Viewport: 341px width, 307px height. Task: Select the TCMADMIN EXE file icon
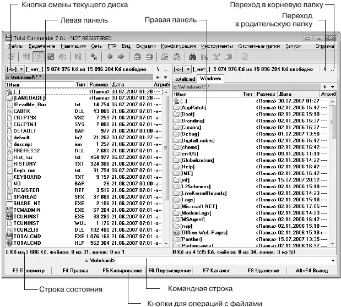(9, 210)
